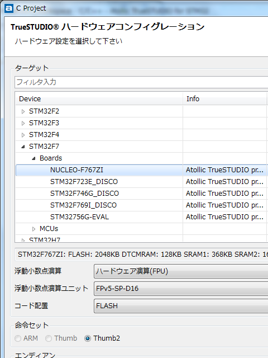Click the STM32F767ZI memory summary text
Screen dimensions: 268x358
(143, 255)
